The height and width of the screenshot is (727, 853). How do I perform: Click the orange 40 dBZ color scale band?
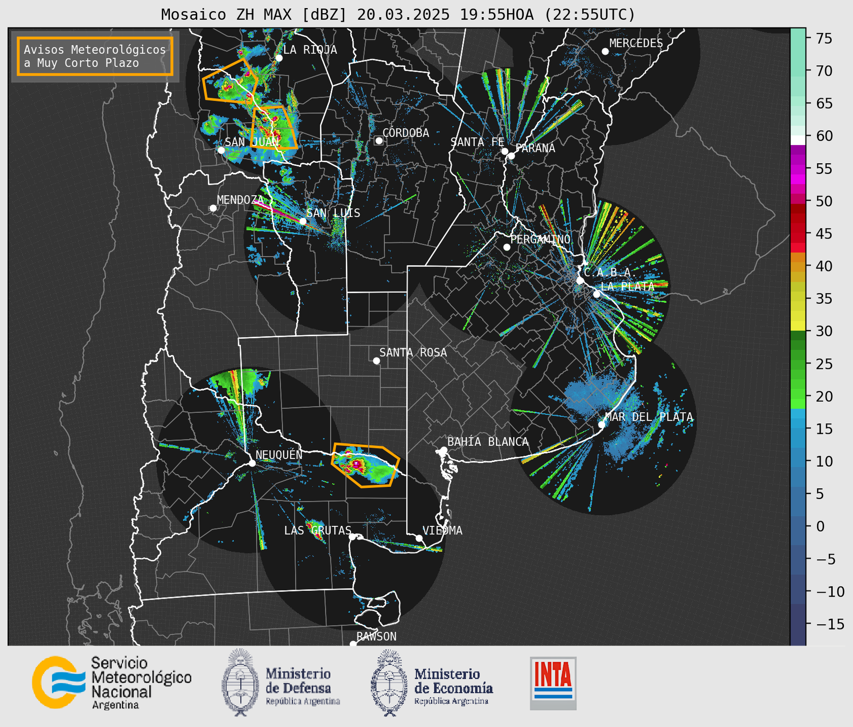pyautogui.click(x=798, y=267)
